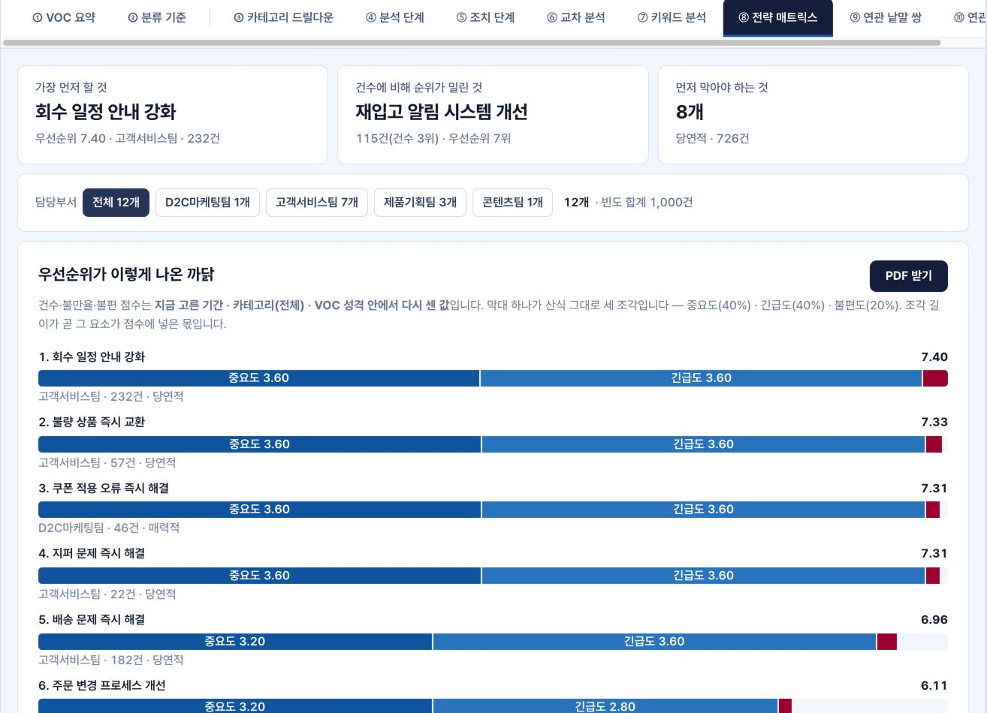Click the 7.40 score of 회수 일정 안내 강화
Viewport: 987px width, 713px height.
click(934, 356)
